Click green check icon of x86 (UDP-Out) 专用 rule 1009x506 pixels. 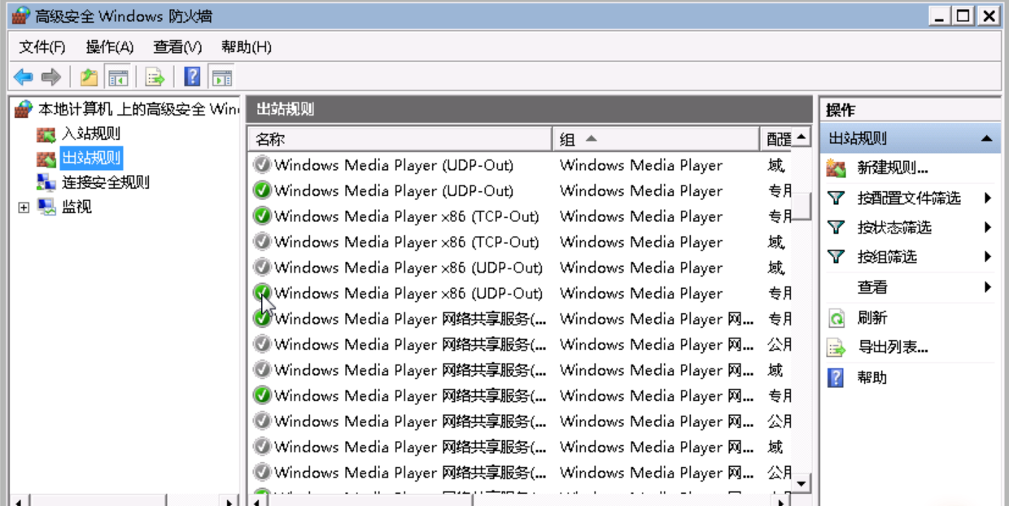point(262,293)
